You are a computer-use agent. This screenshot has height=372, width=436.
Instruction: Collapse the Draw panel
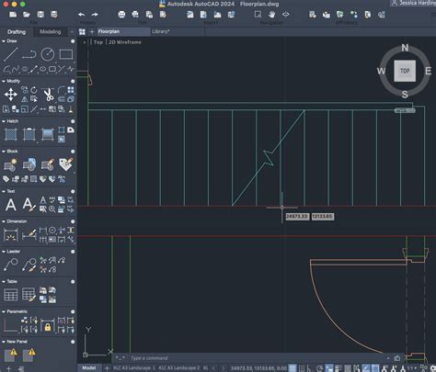point(4,41)
